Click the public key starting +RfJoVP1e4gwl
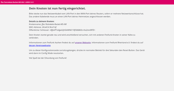 72,30
